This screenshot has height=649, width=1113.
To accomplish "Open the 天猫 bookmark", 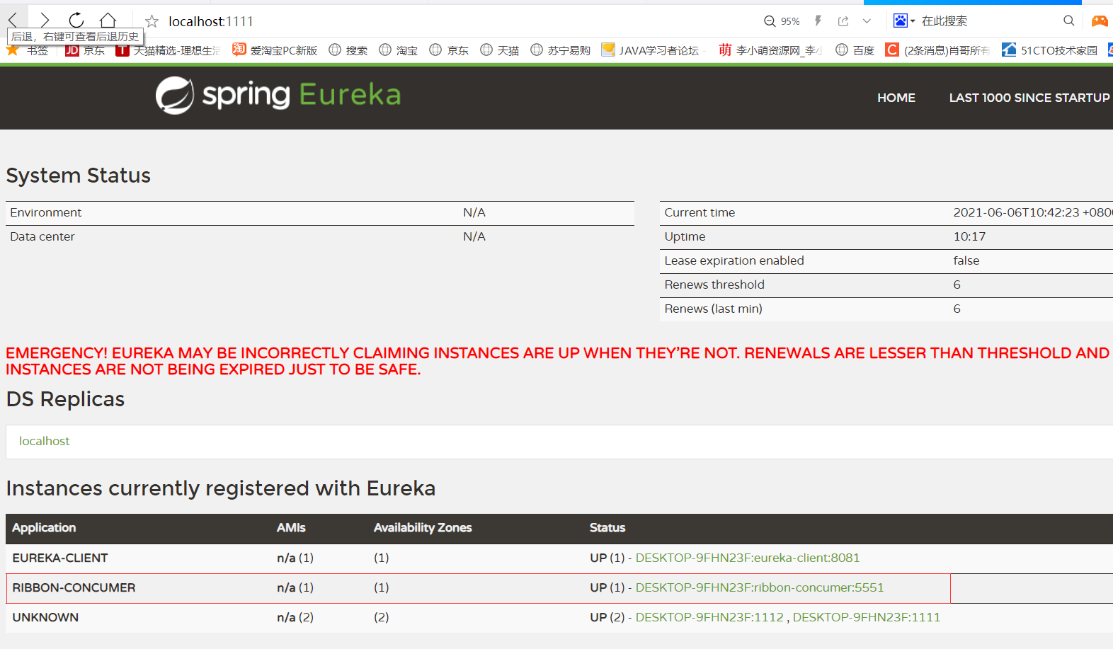I will (499, 50).
